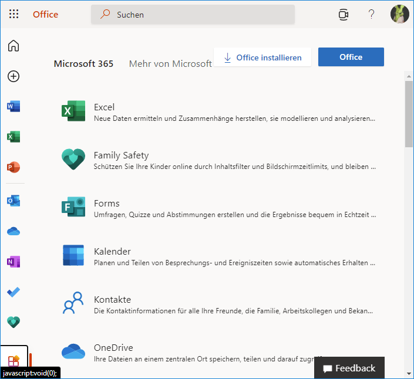Click the Suchen search field
The width and height of the screenshot is (414, 379).
pos(193,15)
